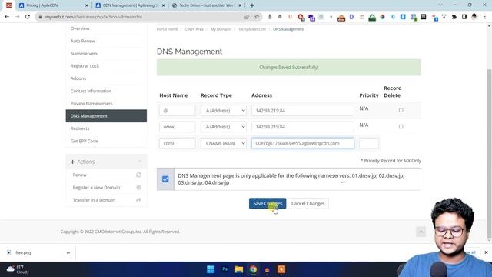Open the Chrome three-dot menu

[x=485, y=17]
